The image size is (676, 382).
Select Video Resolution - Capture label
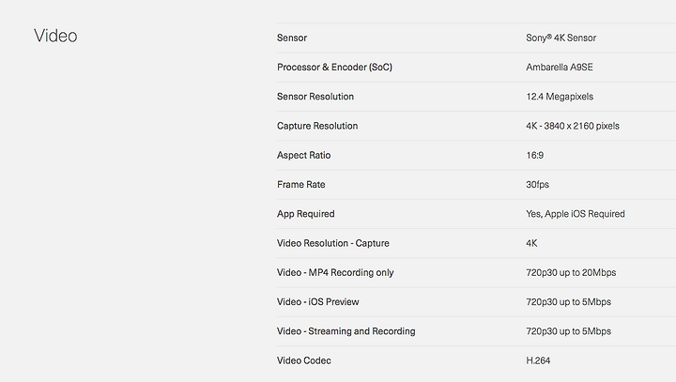(x=332, y=243)
